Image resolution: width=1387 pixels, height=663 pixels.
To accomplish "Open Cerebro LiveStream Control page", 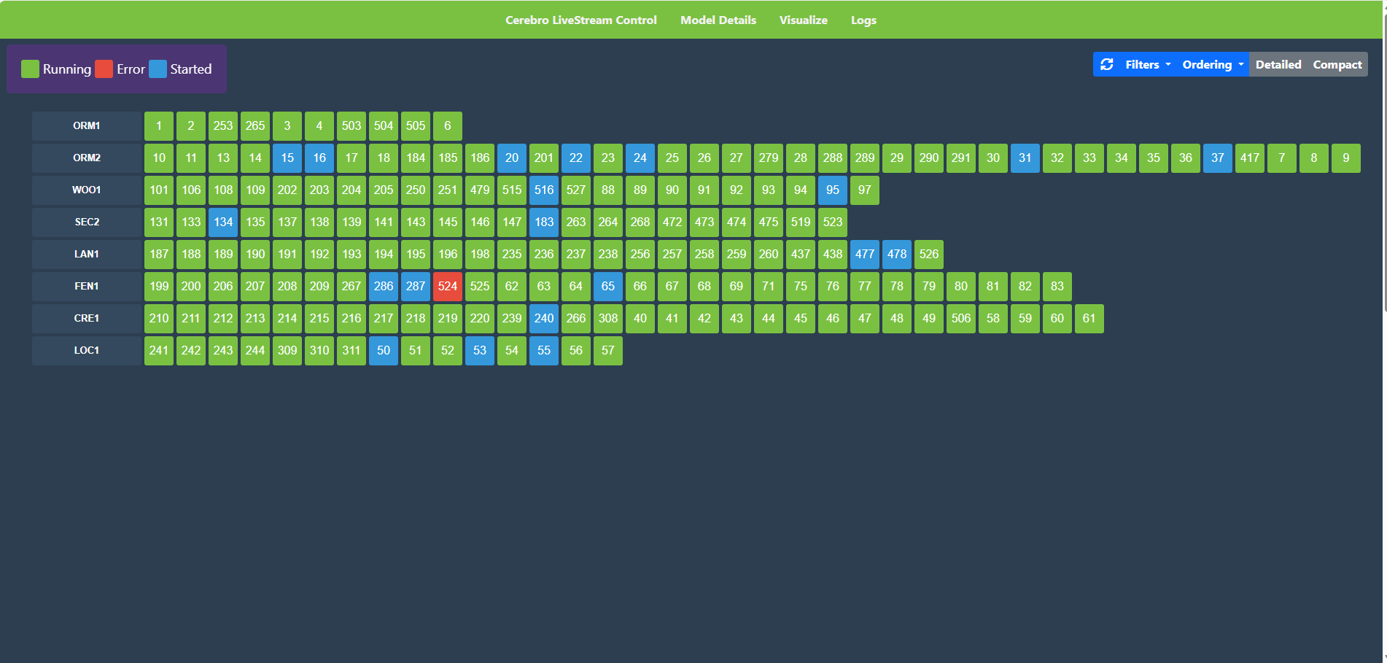I will pyautogui.click(x=580, y=20).
